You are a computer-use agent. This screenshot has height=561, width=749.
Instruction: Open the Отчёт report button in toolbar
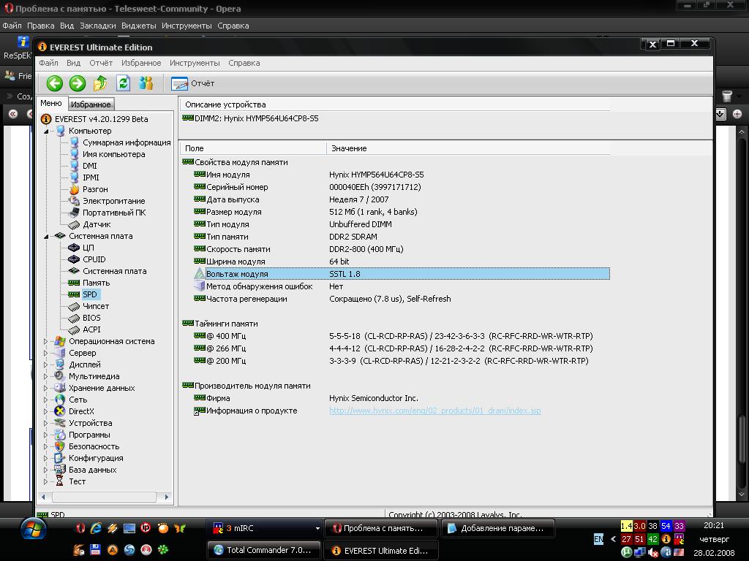(193, 83)
